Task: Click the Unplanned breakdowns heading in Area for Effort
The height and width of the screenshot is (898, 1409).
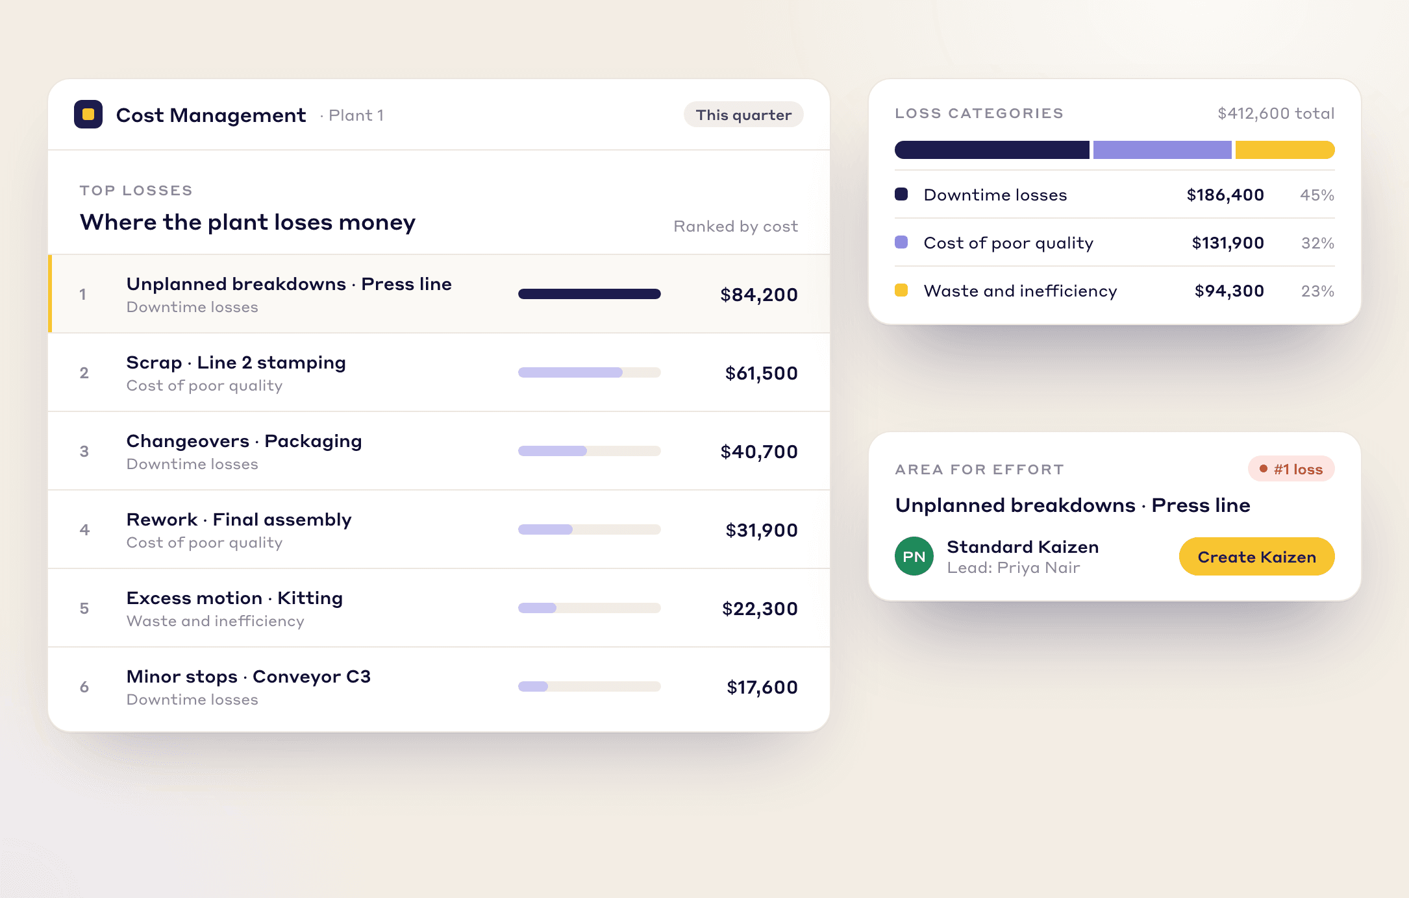Action: [1073, 505]
